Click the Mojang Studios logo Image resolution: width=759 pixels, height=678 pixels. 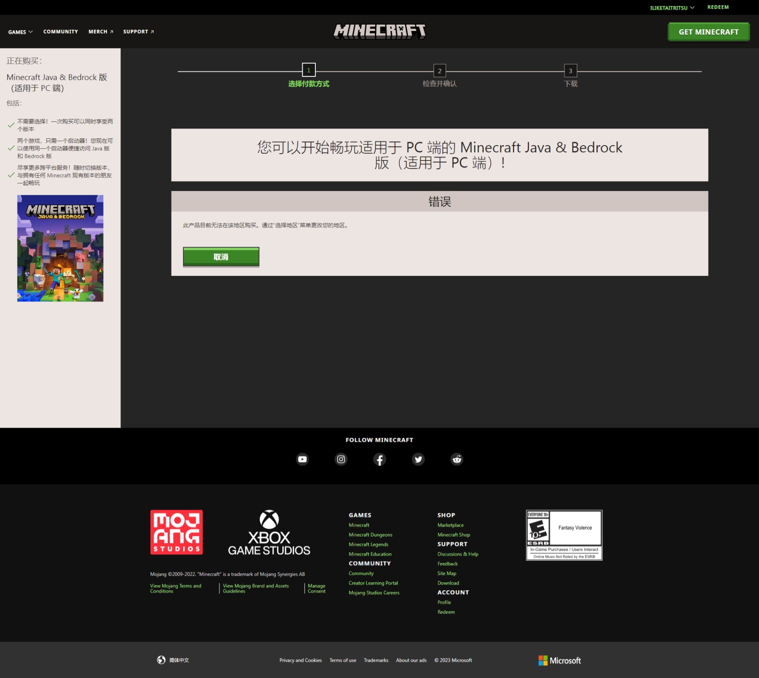pyautogui.click(x=176, y=532)
